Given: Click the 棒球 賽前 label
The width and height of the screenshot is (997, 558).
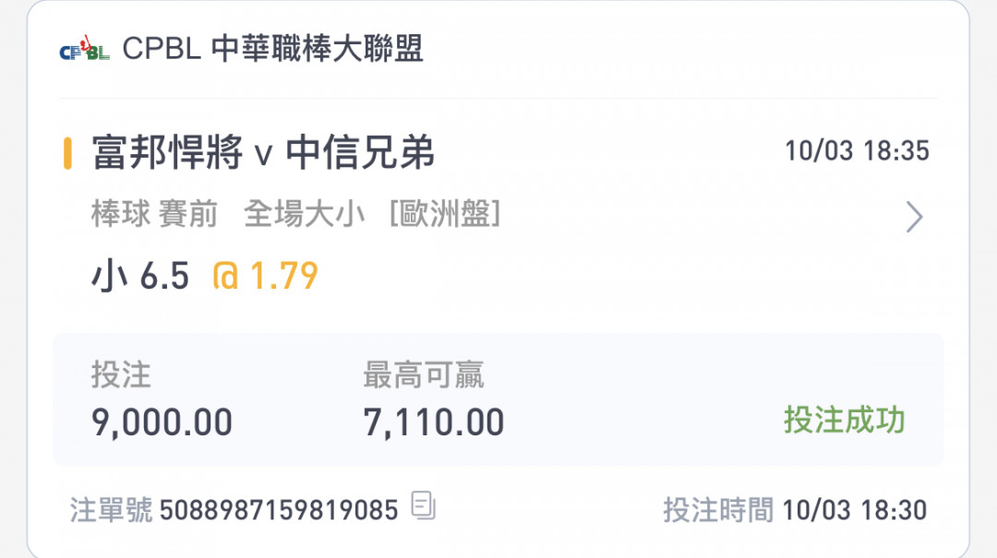Looking at the screenshot, I should click(x=154, y=214).
